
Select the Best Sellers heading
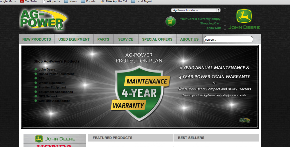pyautogui.click(x=191, y=138)
